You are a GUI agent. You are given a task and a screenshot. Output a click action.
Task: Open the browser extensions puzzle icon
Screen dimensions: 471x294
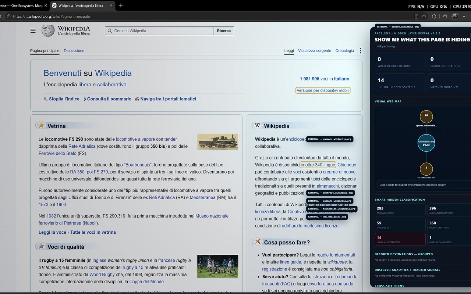[x=434, y=16]
